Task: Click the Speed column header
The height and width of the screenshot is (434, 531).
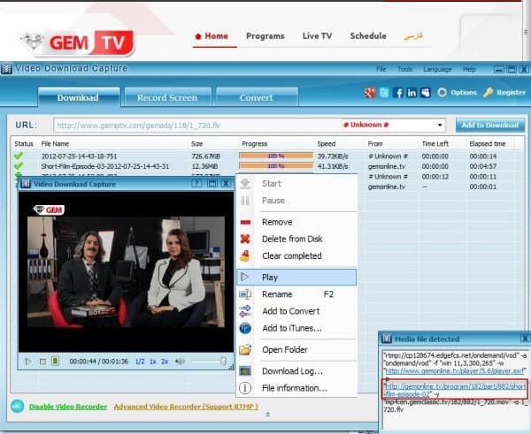Action: 326,144
